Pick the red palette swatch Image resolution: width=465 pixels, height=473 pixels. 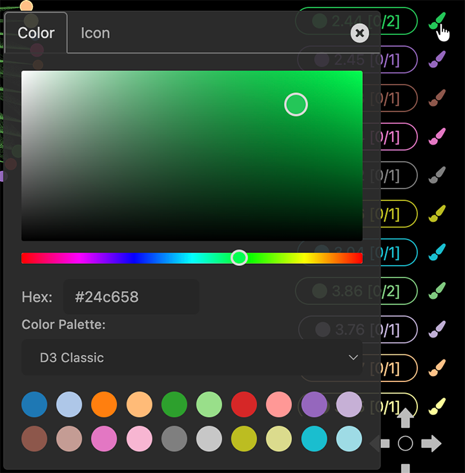[244, 405]
